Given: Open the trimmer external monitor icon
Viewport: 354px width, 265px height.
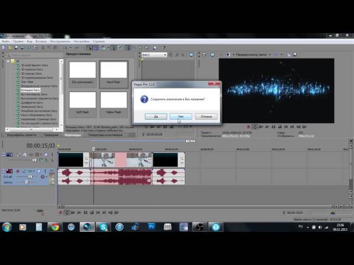Looking at the screenshot, I should (x=191, y=55).
